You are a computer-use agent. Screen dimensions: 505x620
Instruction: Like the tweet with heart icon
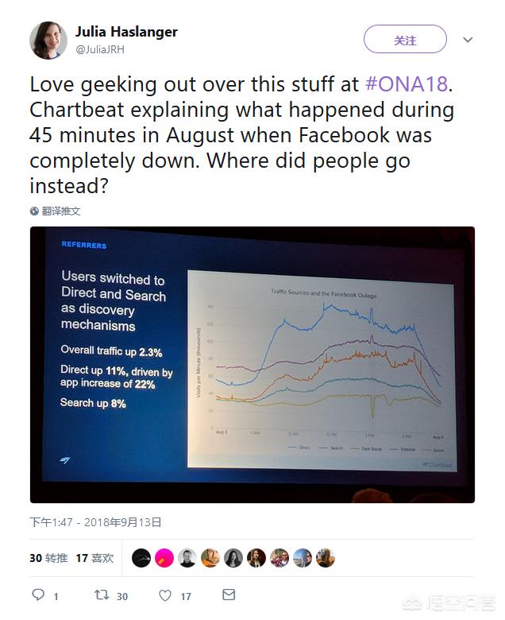165,595
